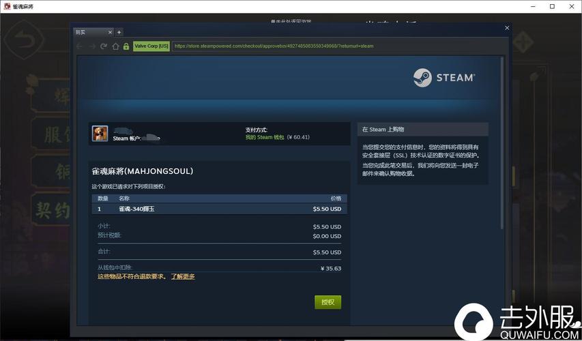582x341 pixels.
Task: Click the 雀魂麻将 title bar app icon
Action: pyautogui.click(x=7, y=6)
